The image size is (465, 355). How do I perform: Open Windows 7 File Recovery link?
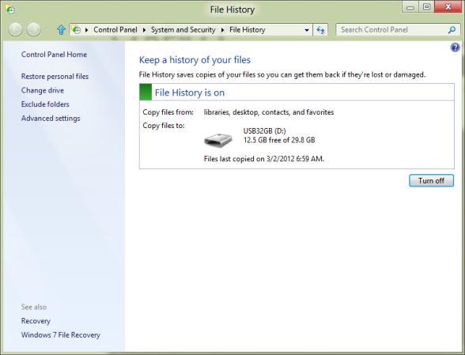point(60,335)
